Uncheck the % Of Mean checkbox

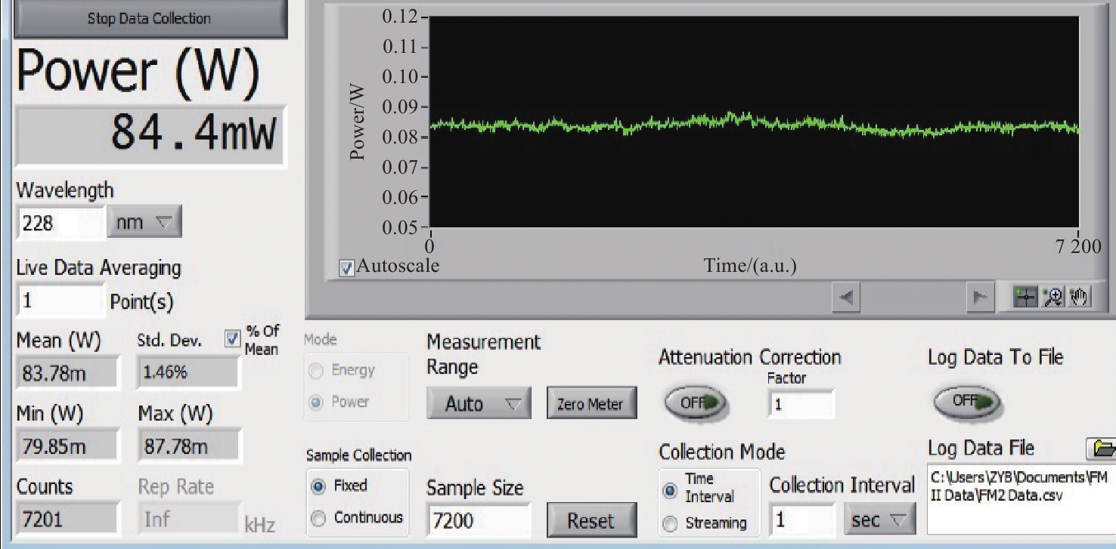coord(233,339)
